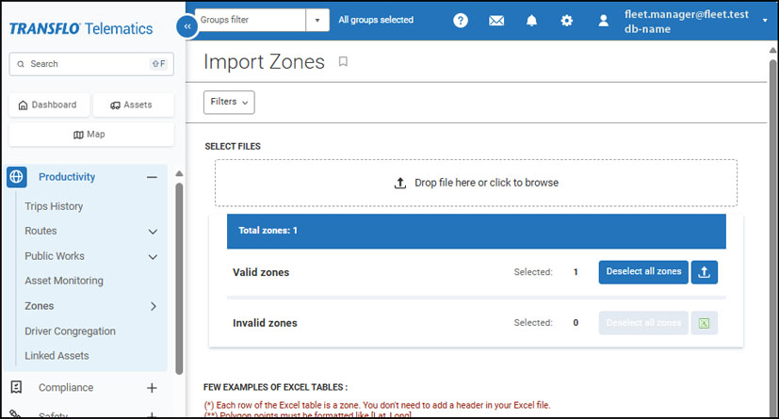Collapse the Productivity section
779x419 pixels.
point(152,177)
